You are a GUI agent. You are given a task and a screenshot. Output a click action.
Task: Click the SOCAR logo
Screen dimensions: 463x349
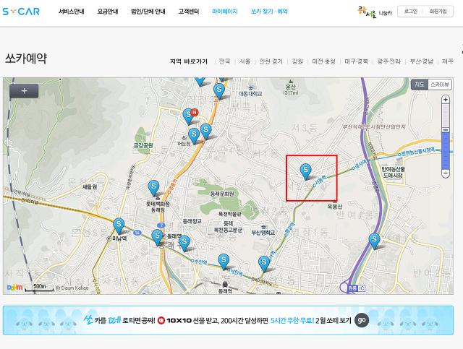pyautogui.click(x=21, y=12)
